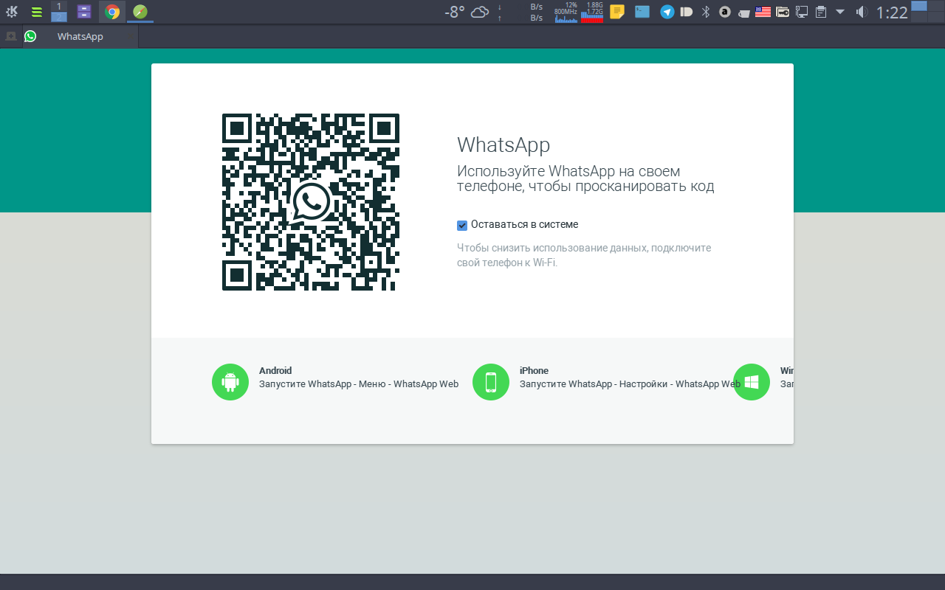
Task: Open the KDE application launcher
Action: (x=12, y=12)
